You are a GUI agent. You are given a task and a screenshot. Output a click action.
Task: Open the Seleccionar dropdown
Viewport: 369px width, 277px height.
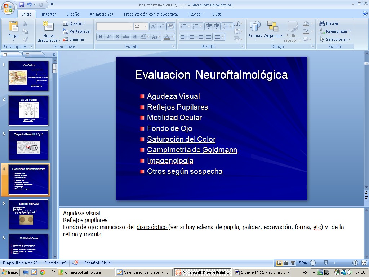(x=335, y=39)
